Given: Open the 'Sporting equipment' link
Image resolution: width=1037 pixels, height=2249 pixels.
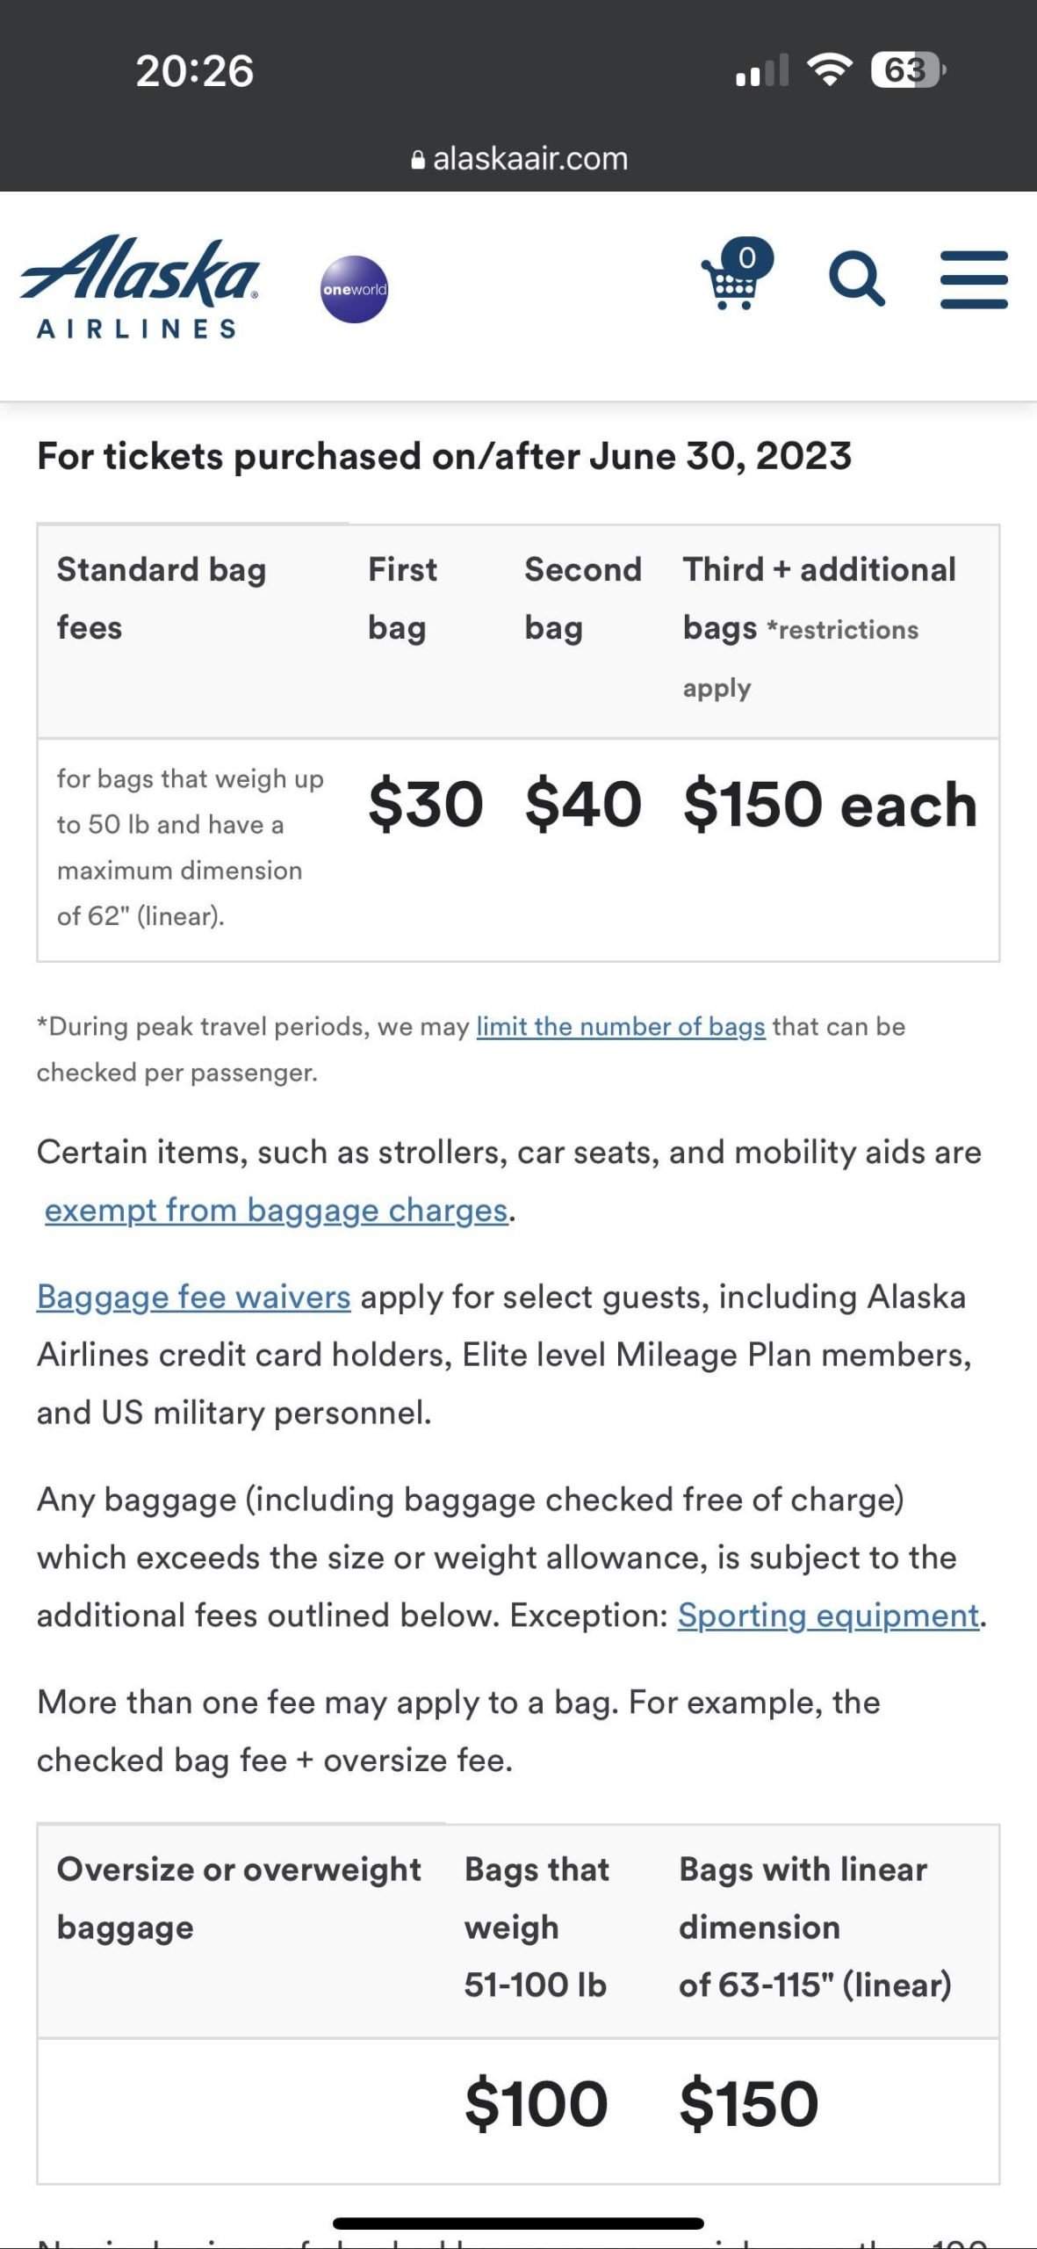Looking at the screenshot, I should tap(828, 1615).
